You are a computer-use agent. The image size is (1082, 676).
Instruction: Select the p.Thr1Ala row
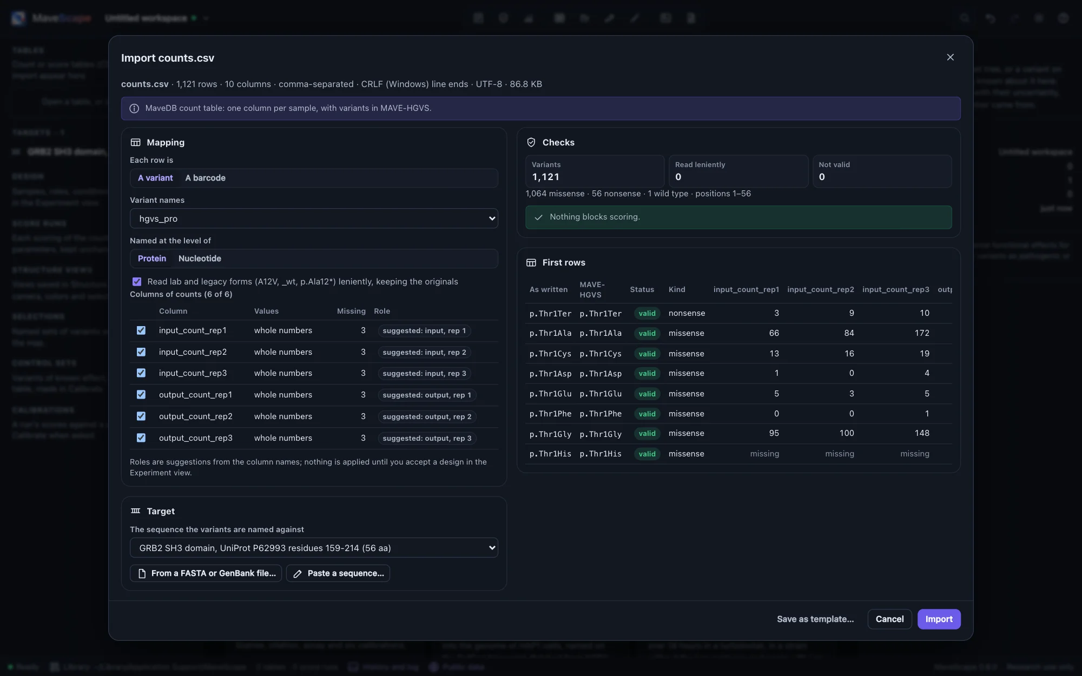pos(738,333)
